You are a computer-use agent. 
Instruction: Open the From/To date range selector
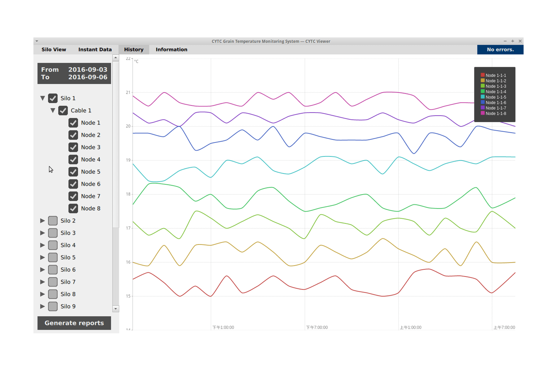tap(74, 74)
